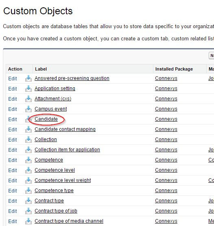Edit the Contract type of job object
This screenshot has height=226, width=214.
[x=13, y=211]
